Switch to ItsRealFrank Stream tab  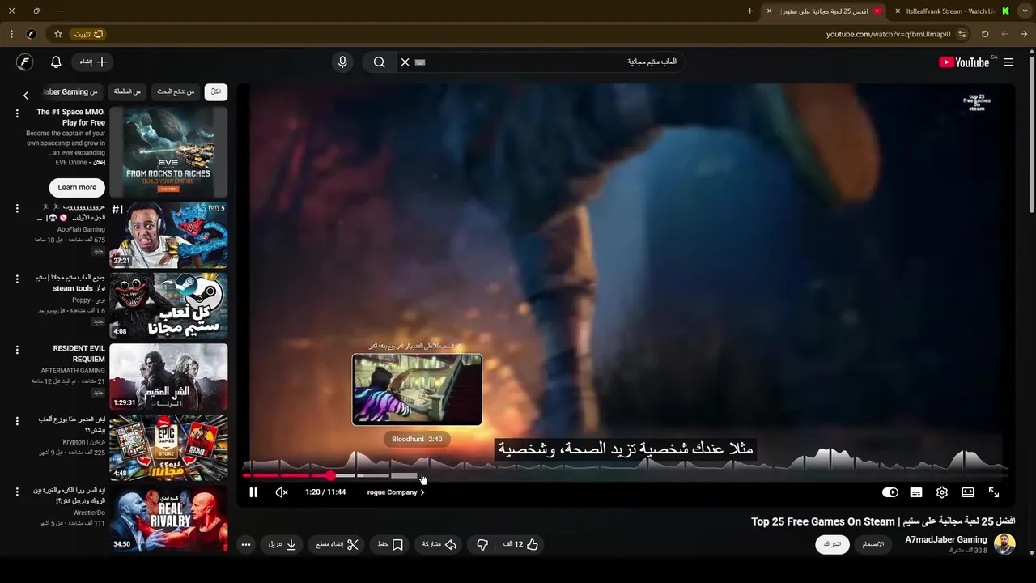tap(953, 11)
